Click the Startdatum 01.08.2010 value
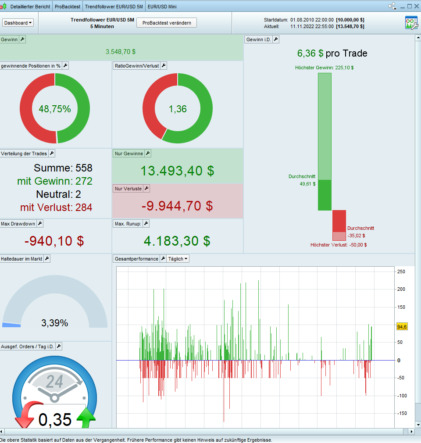421x443 pixels. pos(312,20)
